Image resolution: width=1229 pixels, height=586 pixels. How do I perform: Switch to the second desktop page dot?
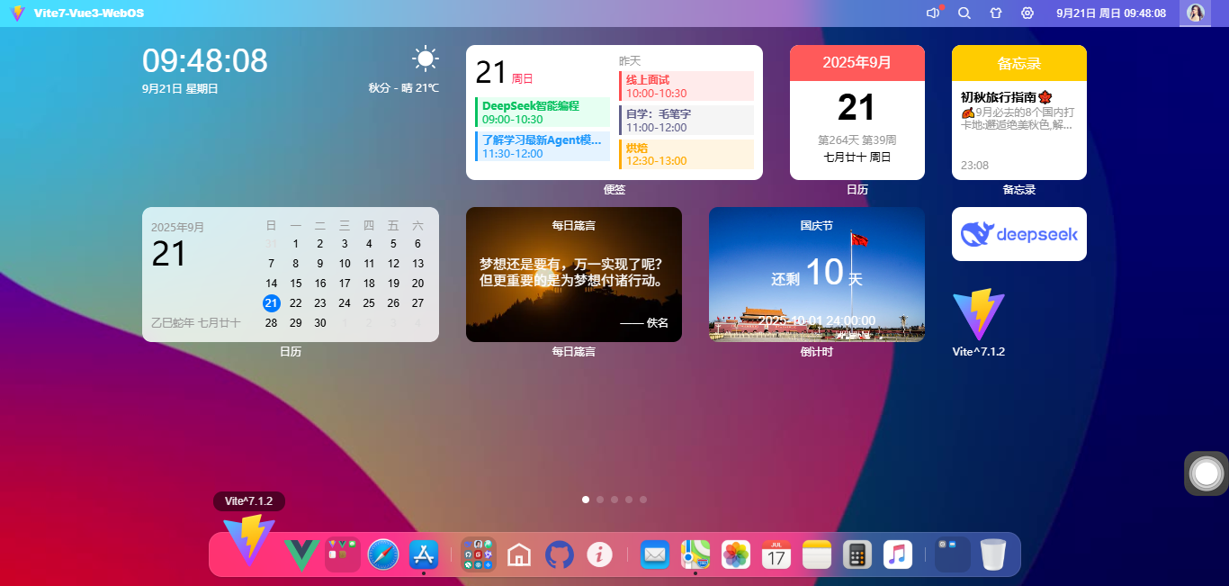(600, 499)
